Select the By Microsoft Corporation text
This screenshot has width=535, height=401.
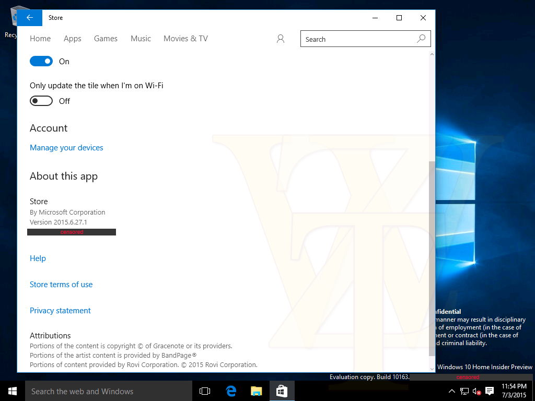tap(67, 212)
